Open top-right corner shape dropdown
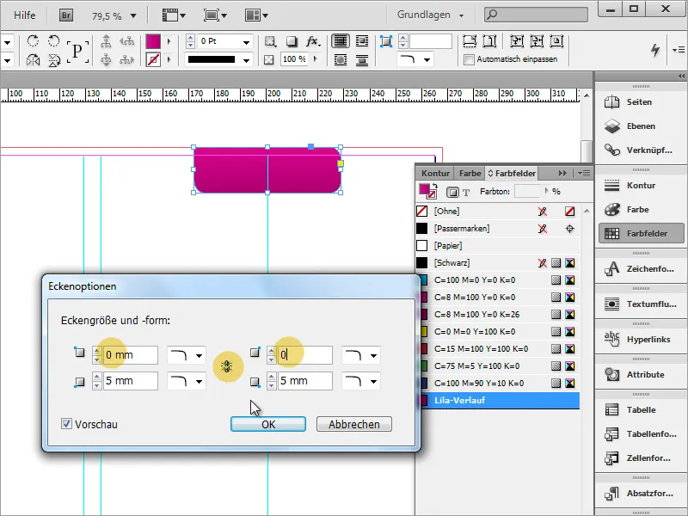 tap(360, 355)
